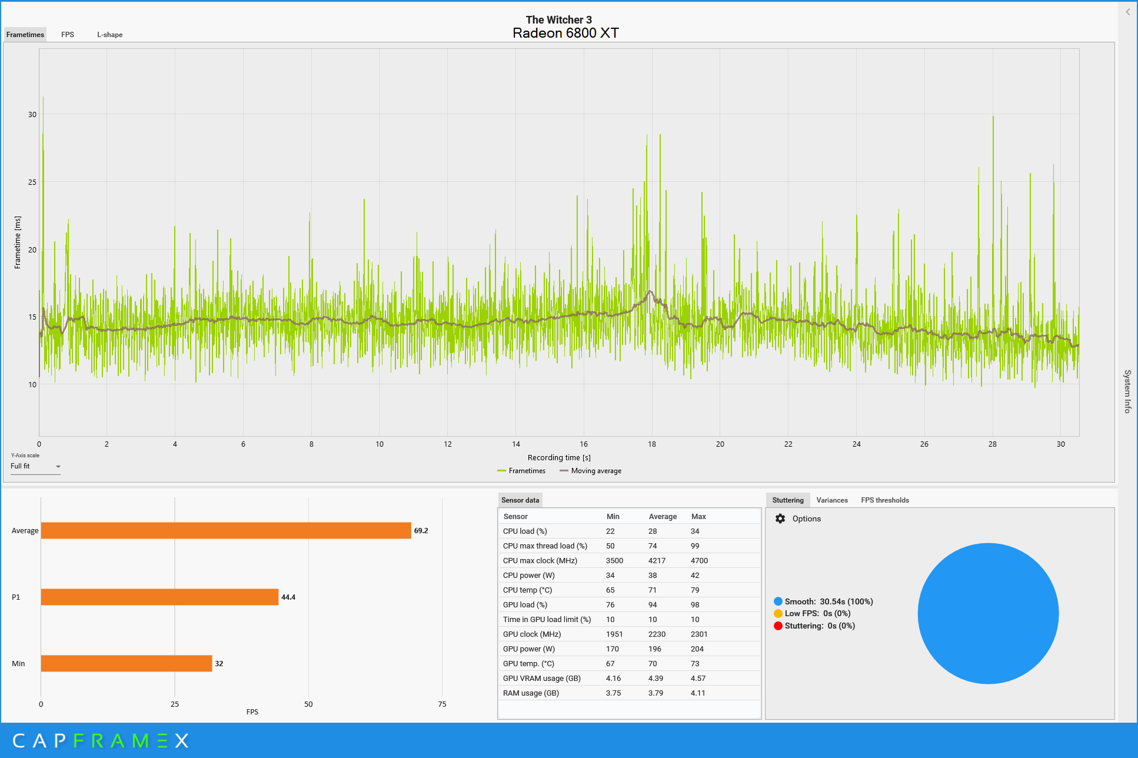Click the Sensor data tab
Image resolution: width=1138 pixels, height=758 pixels.
520,500
